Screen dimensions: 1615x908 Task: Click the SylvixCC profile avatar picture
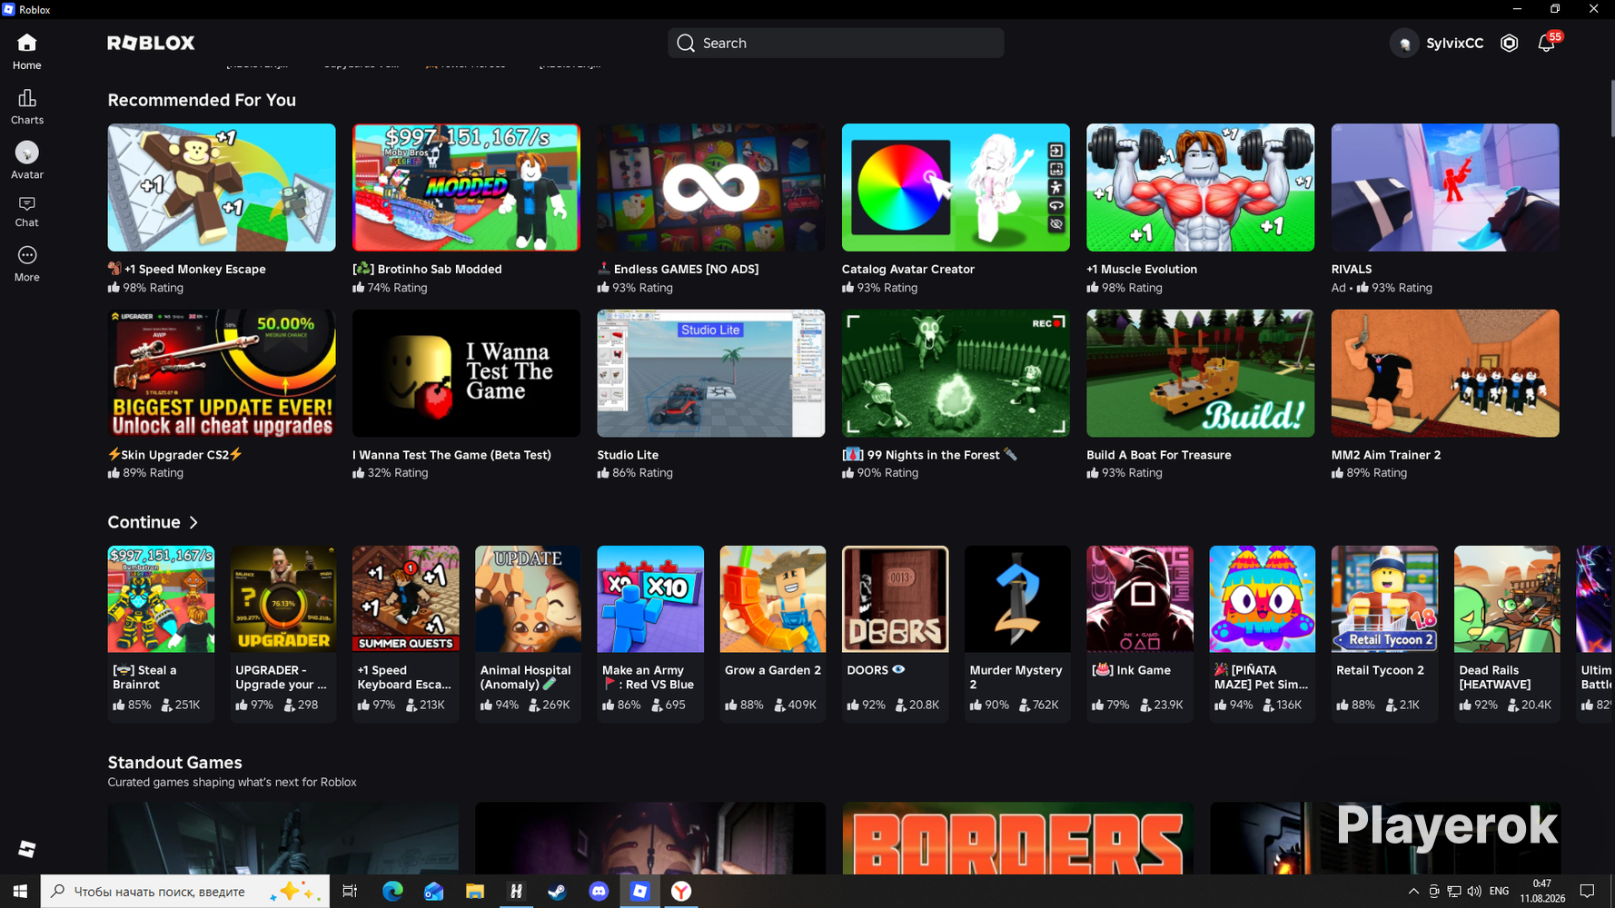pos(1404,43)
